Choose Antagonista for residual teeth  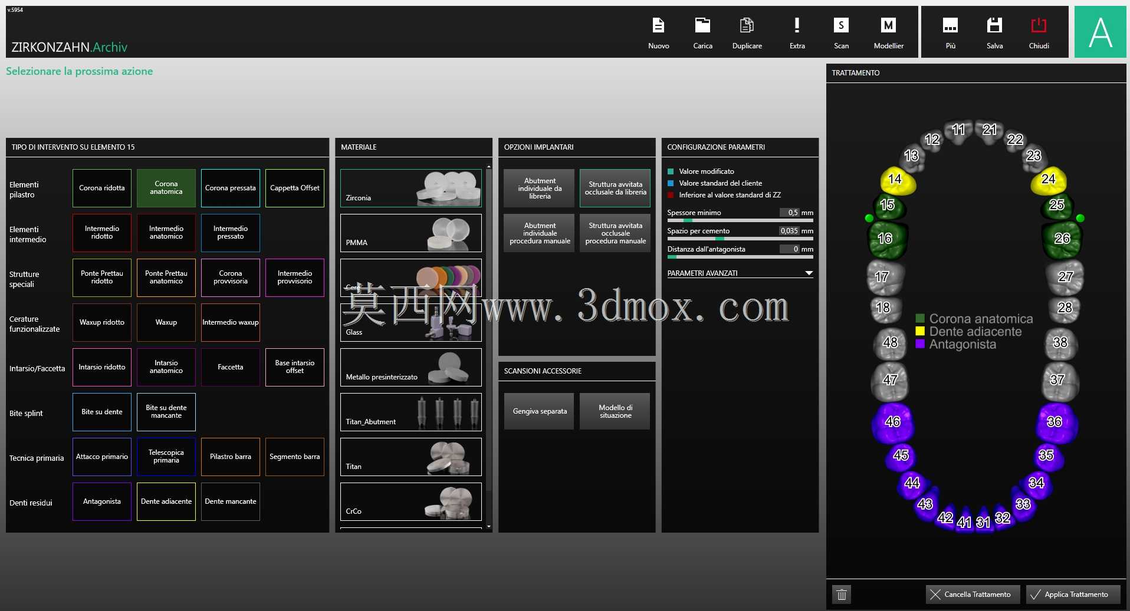102,501
